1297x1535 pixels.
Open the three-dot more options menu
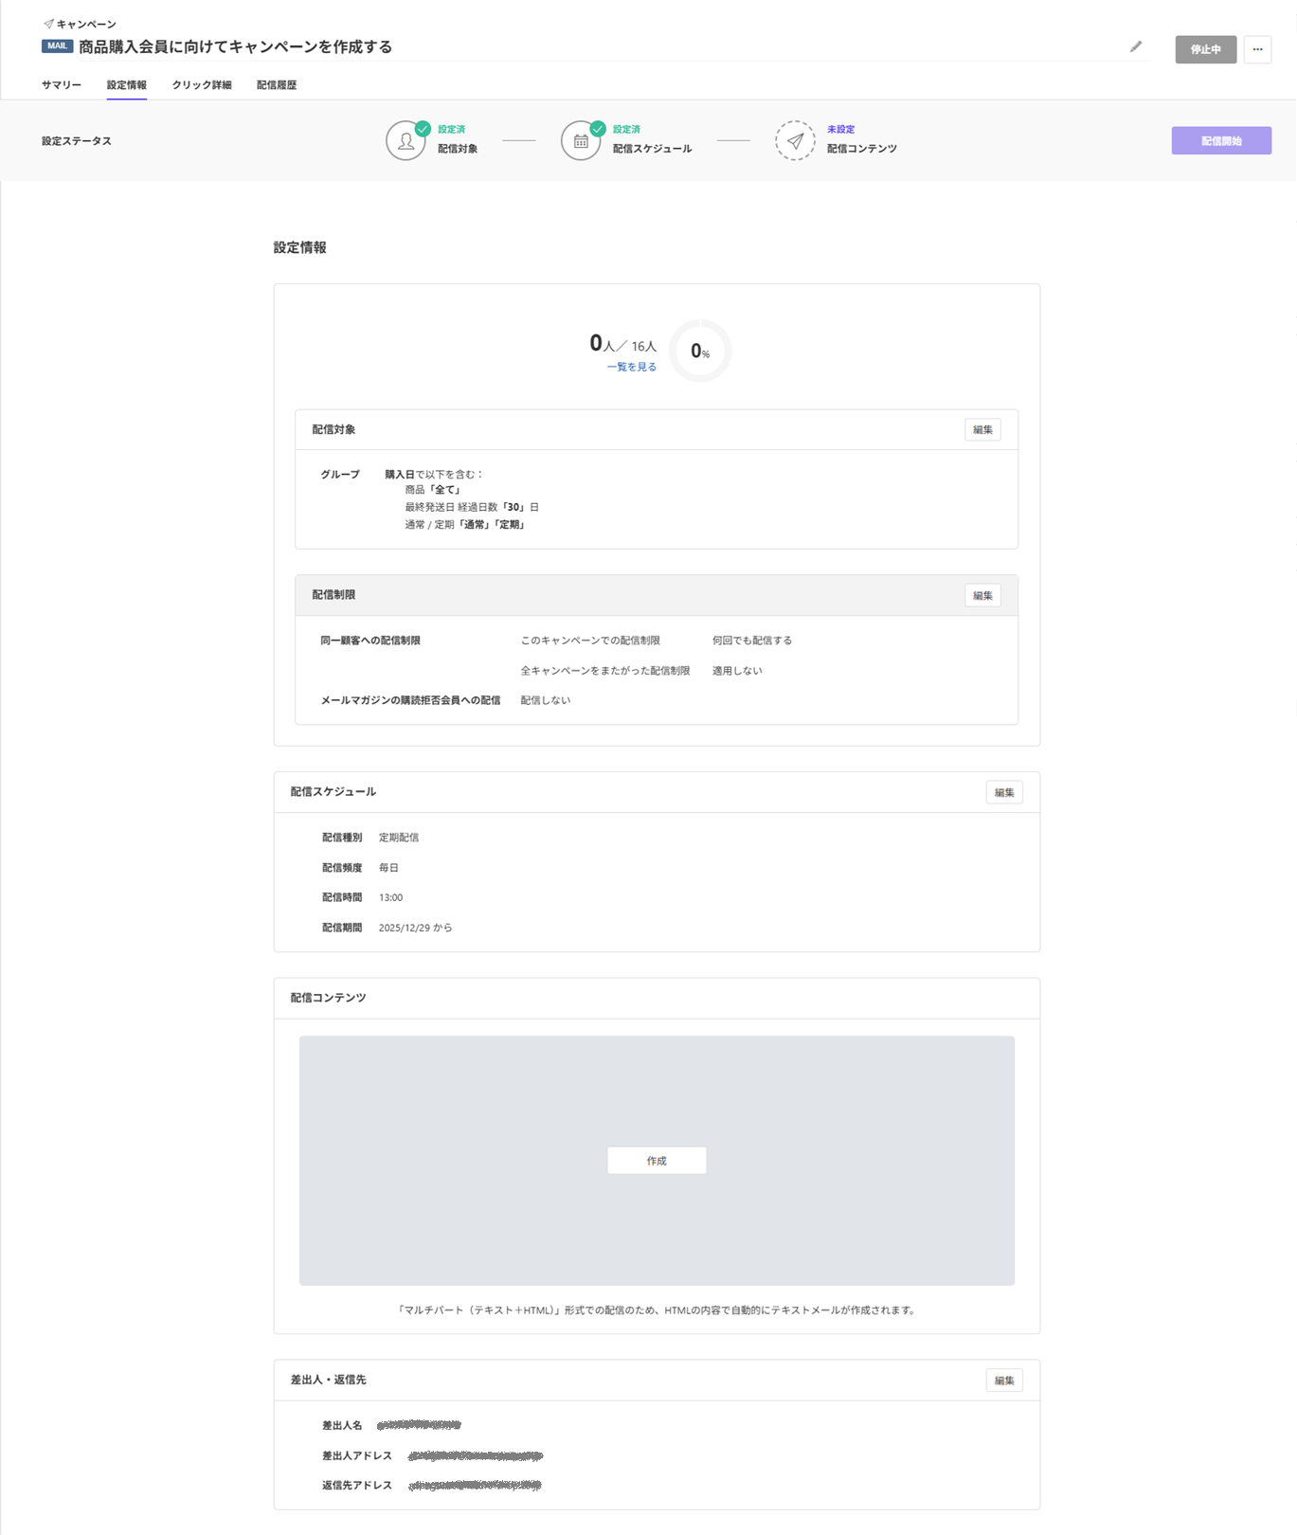click(1257, 49)
